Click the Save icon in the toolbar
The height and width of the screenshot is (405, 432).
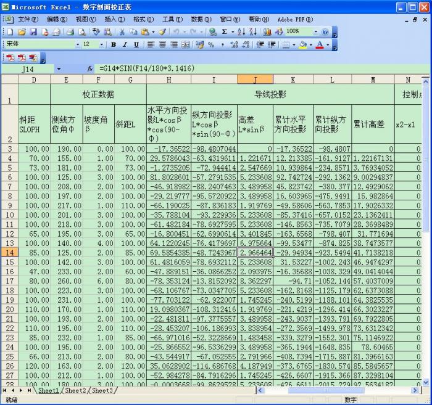coord(33,31)
